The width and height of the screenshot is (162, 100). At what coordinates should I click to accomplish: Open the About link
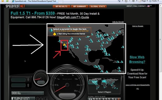(x=129, y=6)
